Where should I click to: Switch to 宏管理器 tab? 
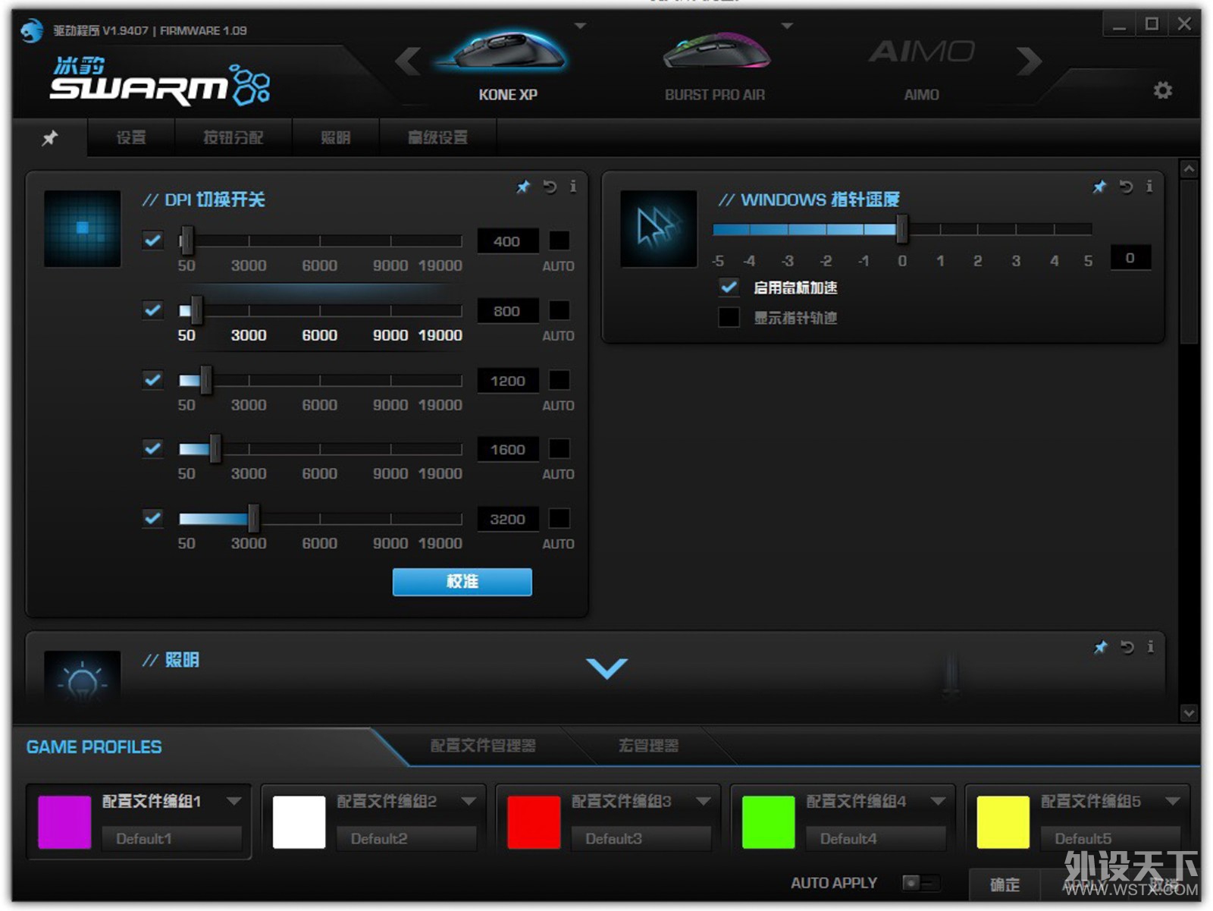click(648, 746)
